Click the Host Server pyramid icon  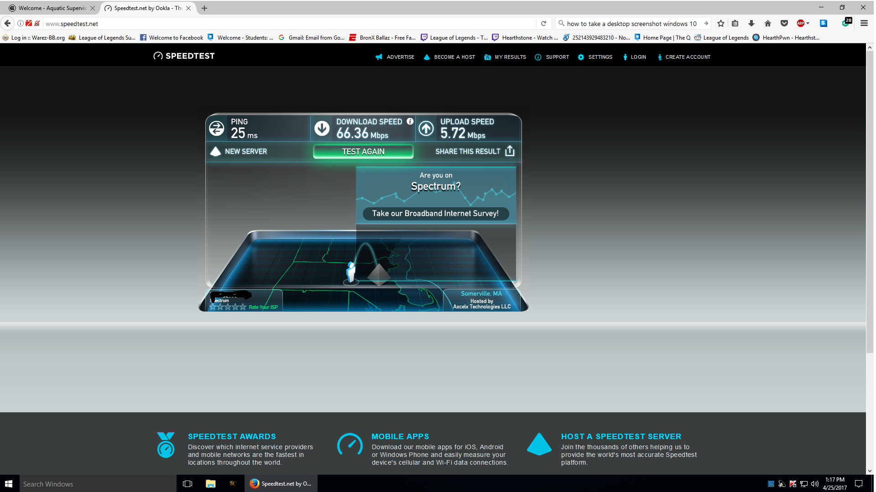coord(539,444)
